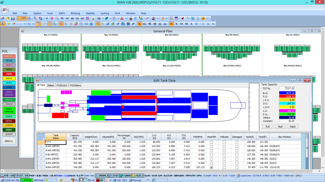Select the HC container filter icon
Screen dimensions: 325x182
[67, 18]
